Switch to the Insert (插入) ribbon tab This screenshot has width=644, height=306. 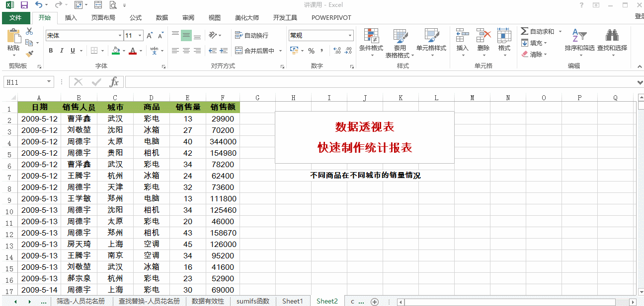click(71, 18)
